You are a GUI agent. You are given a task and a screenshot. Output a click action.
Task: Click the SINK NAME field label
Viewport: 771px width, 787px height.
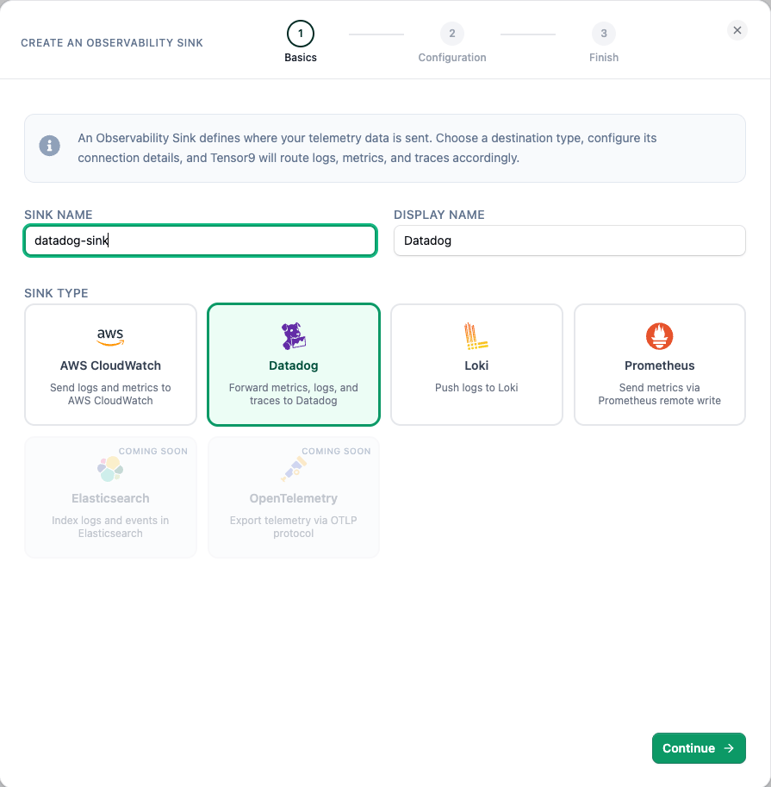point(59,215)
